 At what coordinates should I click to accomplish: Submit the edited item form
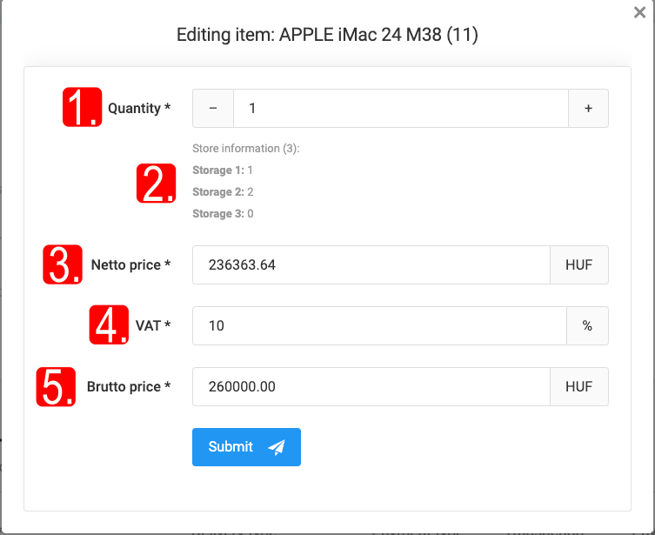246,447
